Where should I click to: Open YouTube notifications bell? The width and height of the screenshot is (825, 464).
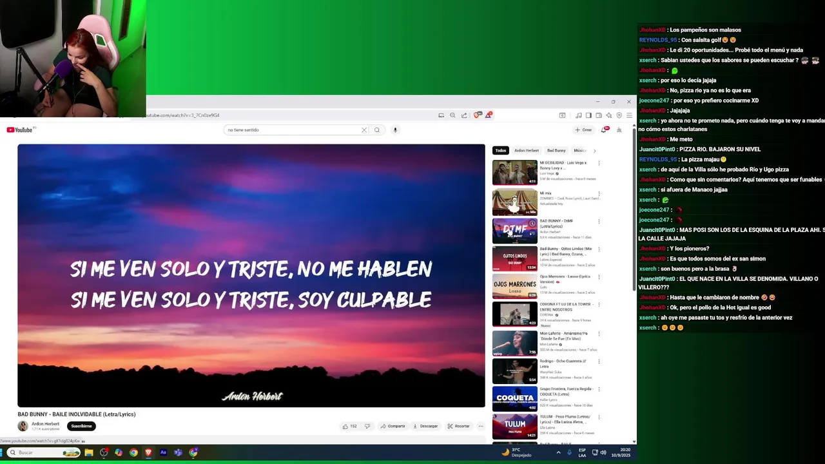(604, 130)
